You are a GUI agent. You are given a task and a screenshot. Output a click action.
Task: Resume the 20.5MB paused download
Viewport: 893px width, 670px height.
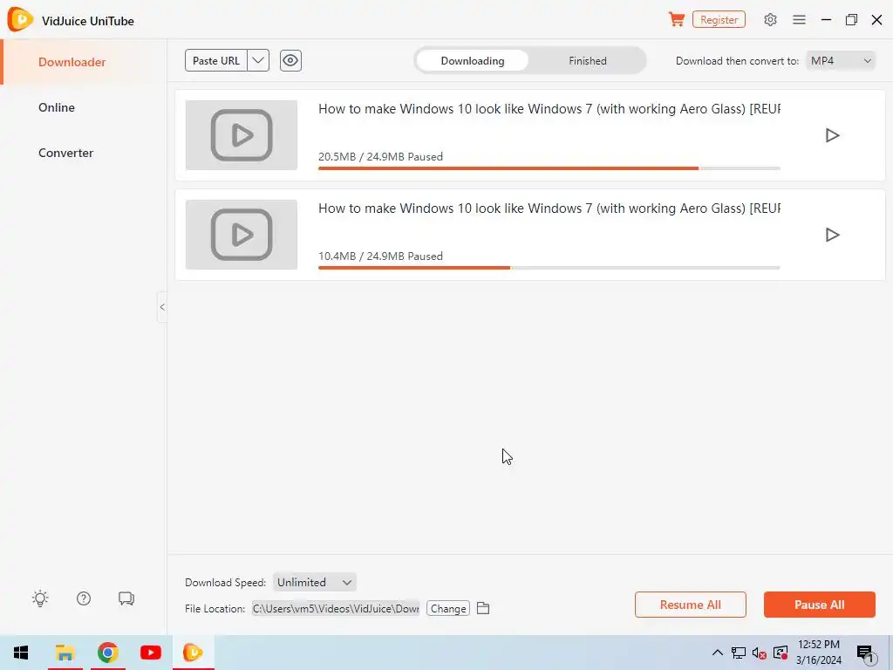click(x=832, y=135)
